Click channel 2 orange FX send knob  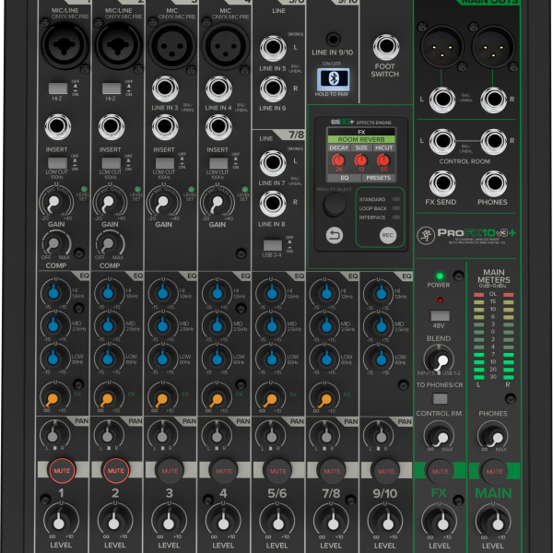pyautogui.click(x=109, y=398)
